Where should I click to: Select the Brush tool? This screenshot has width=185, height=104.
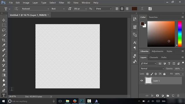(4, 55)
